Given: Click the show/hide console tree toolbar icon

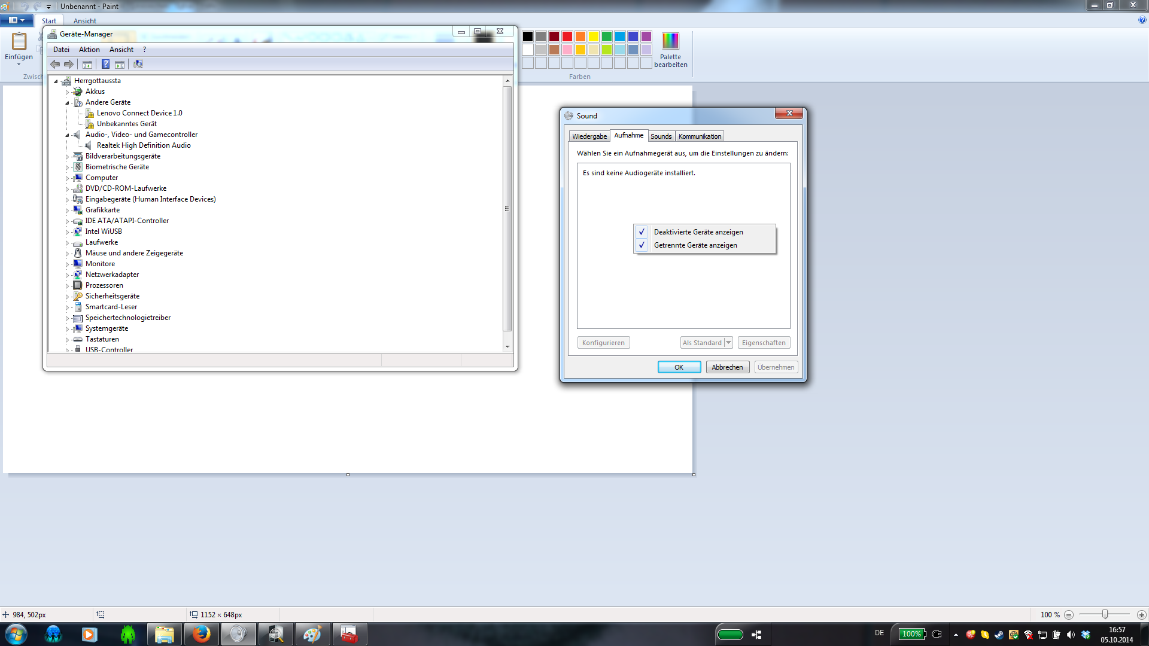Looking at the screenshot, I should 87,64.
